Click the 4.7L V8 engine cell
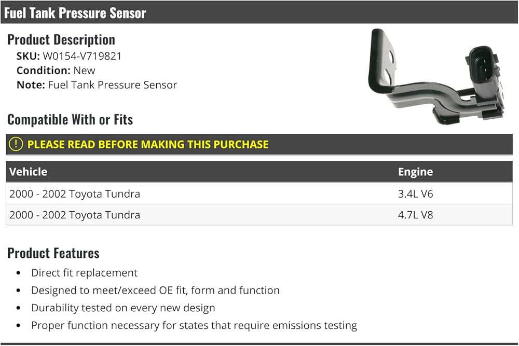The image size is (519, 346). 415,215
